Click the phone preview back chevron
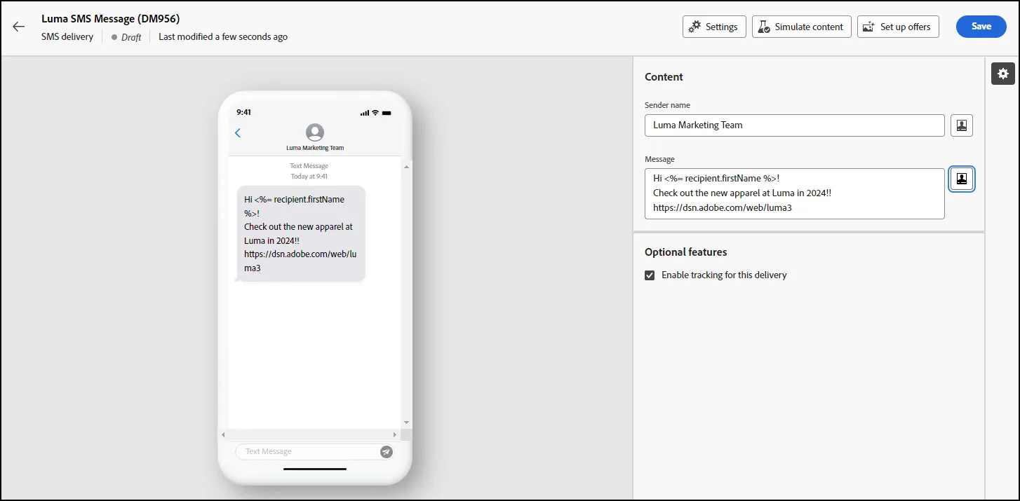 (x=238, y=132)
